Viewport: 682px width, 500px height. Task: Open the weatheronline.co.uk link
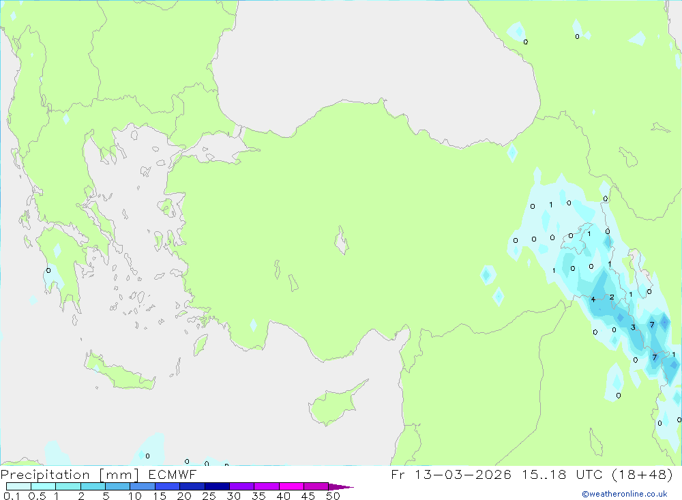tap(625, 494)
